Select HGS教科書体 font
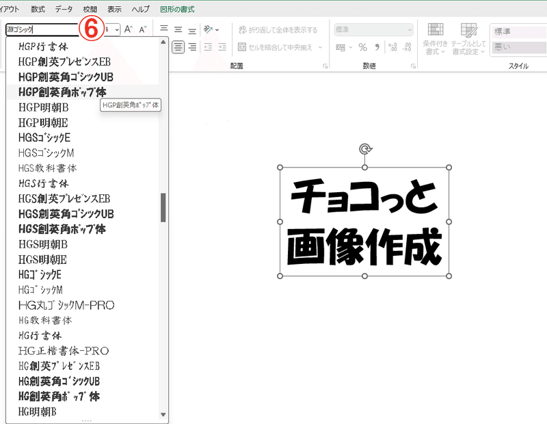 tap(82, 168)
